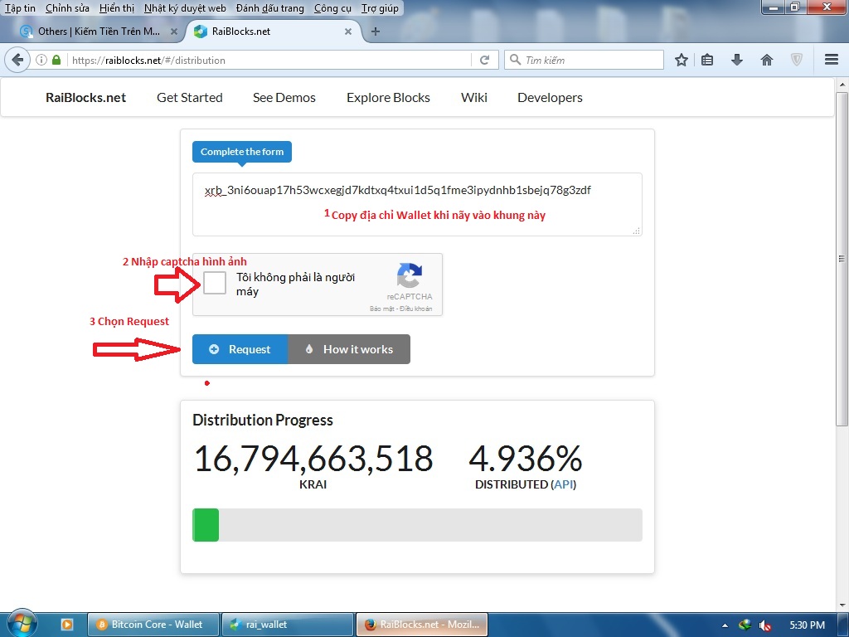The height and width of the screenshot is (637, 849).
Task: Click the 4.936% distributed value
Action: click(x=525, y=458)
